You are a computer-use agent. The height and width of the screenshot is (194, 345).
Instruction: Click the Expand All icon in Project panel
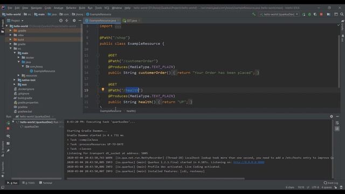67,20
